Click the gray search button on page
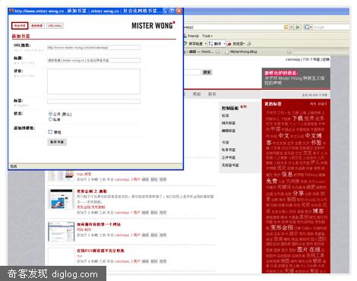Viewport: 357px width, 281px height. 207,72
